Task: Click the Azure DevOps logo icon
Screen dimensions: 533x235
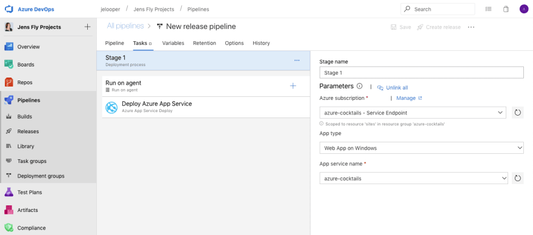Action: pos(8,9)
